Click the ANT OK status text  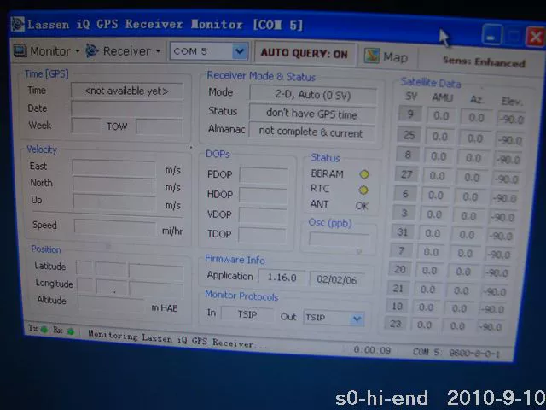click(x=362, y=206)
